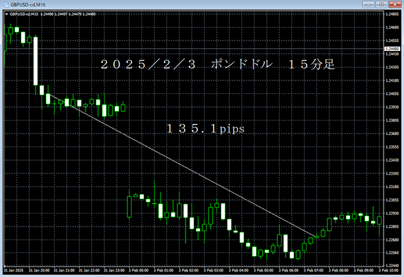This screenshot has height=277, width=404.
Task: Click the chart header OHLC text 'GBPUSD-cd,M15 1.24490'
Action: click(31, 14)
